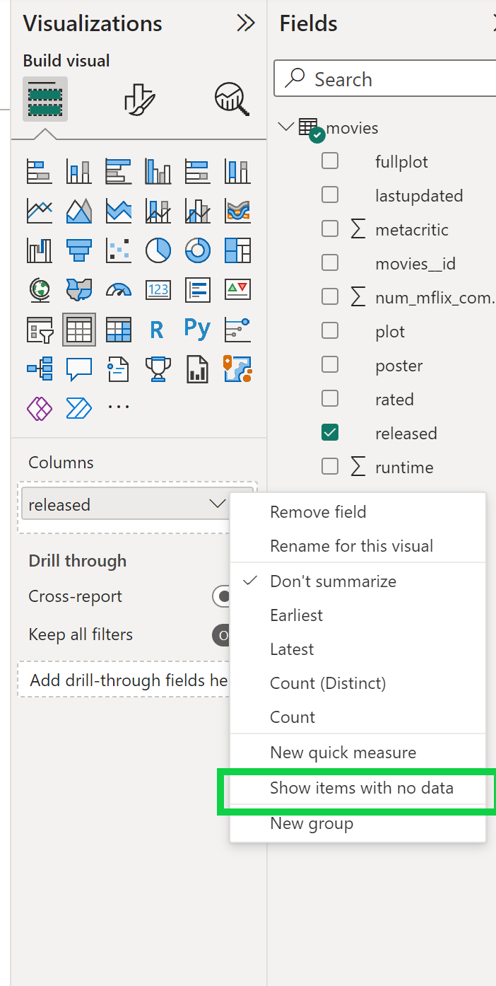Focus the Fields Search box
This screenshot has height=986, width=496.
pyautogui.click(x=385, y=79)
